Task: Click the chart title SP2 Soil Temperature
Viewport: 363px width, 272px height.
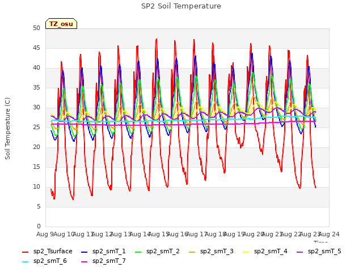Action: coord(181,6)
